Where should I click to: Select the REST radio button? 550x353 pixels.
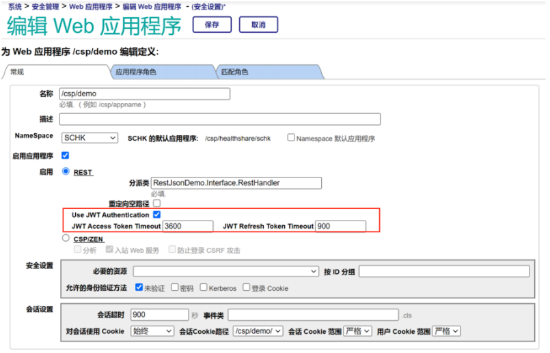[x=66, y=171]
